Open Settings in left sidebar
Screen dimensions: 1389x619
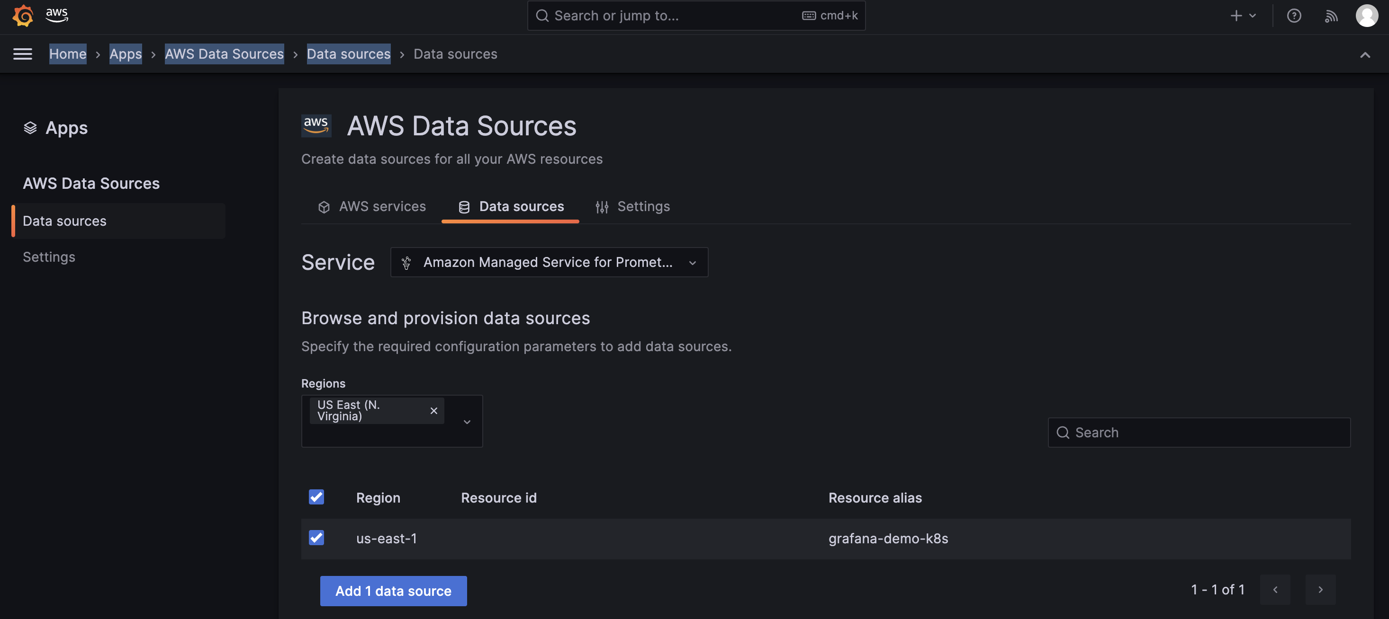point(49,257)
